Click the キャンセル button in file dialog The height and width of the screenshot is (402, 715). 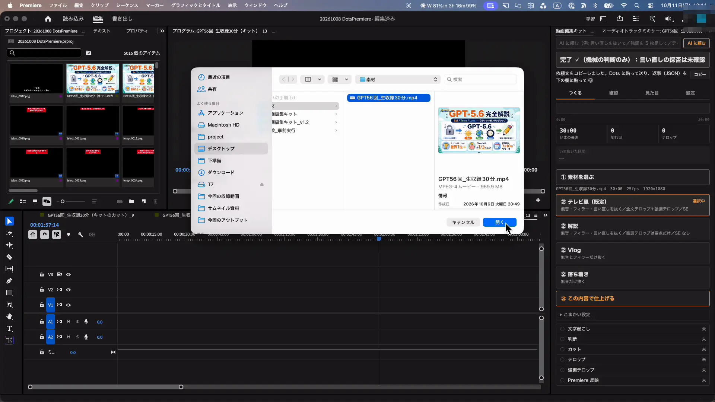click(x=463, y=223)
